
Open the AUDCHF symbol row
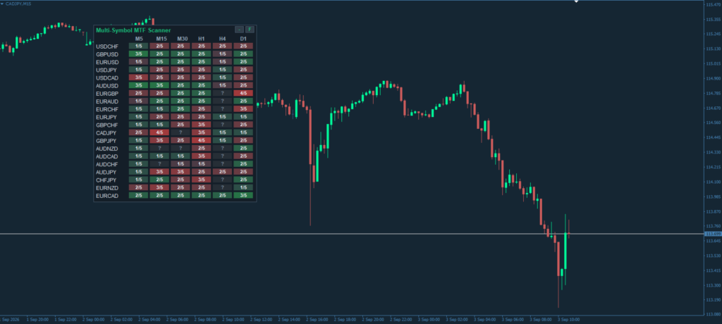click(x=107, y=164)
